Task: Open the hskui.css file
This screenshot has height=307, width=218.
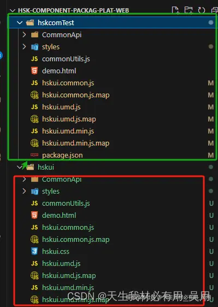Action: pyautogui.click(x=56, y=252)
